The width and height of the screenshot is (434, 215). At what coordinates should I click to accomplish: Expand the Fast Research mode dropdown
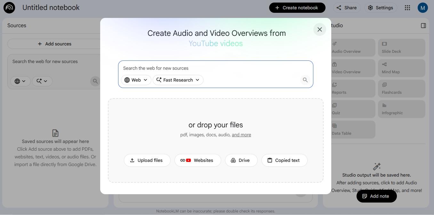point(178,80)
